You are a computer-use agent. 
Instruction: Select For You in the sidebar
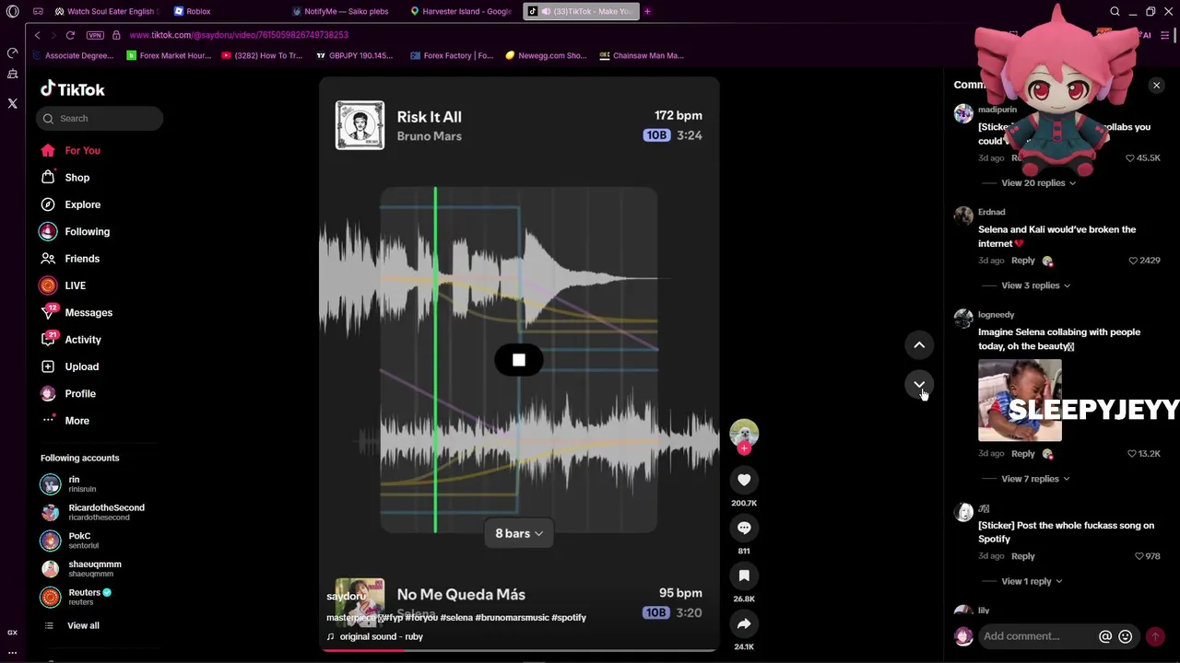(82, 151)
